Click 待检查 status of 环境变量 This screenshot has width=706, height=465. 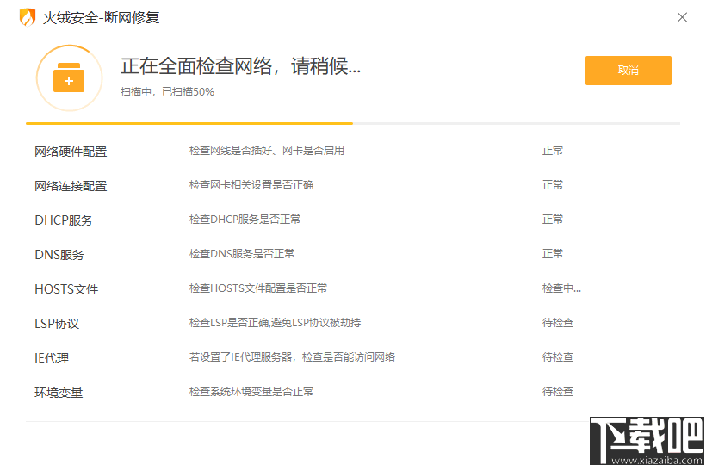(558, 392)
